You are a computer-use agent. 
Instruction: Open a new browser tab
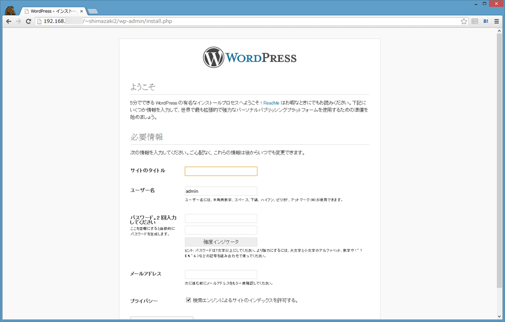pyautogui.click(x=93, y=11)
